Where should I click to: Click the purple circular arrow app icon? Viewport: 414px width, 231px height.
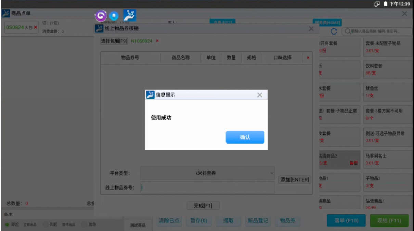coord(101,16)
